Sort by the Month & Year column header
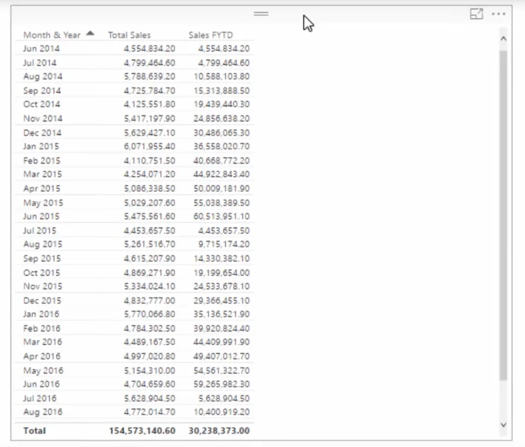The height and width of the screenshot is (447, 525). tap(52, 35)
